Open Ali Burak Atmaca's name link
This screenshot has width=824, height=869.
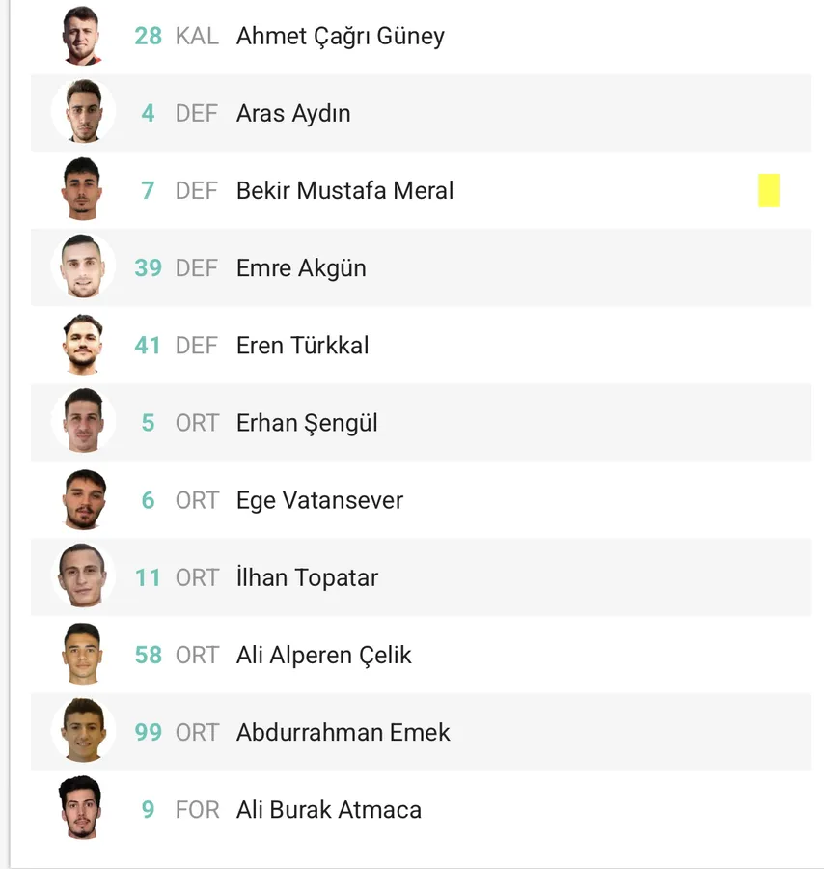pyautogui.click(x=329, y=809)
